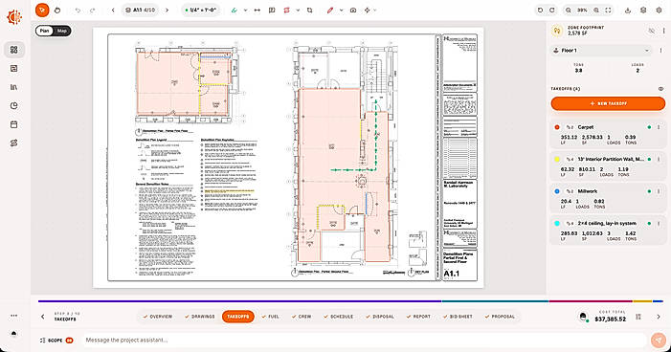Click the undo arrow in toolbar
Viewport: 671px width, 352px height.
pyautogui.click(x=78, y=10)
